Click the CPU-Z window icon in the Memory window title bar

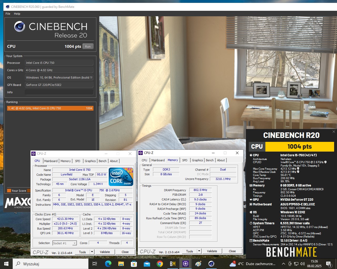pos(141,153)
